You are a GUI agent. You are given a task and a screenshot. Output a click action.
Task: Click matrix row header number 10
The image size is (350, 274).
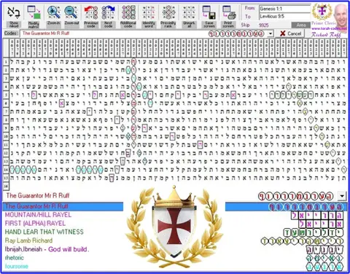(6, 136)
